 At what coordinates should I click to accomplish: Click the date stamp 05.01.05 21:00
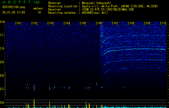(14, 12)
